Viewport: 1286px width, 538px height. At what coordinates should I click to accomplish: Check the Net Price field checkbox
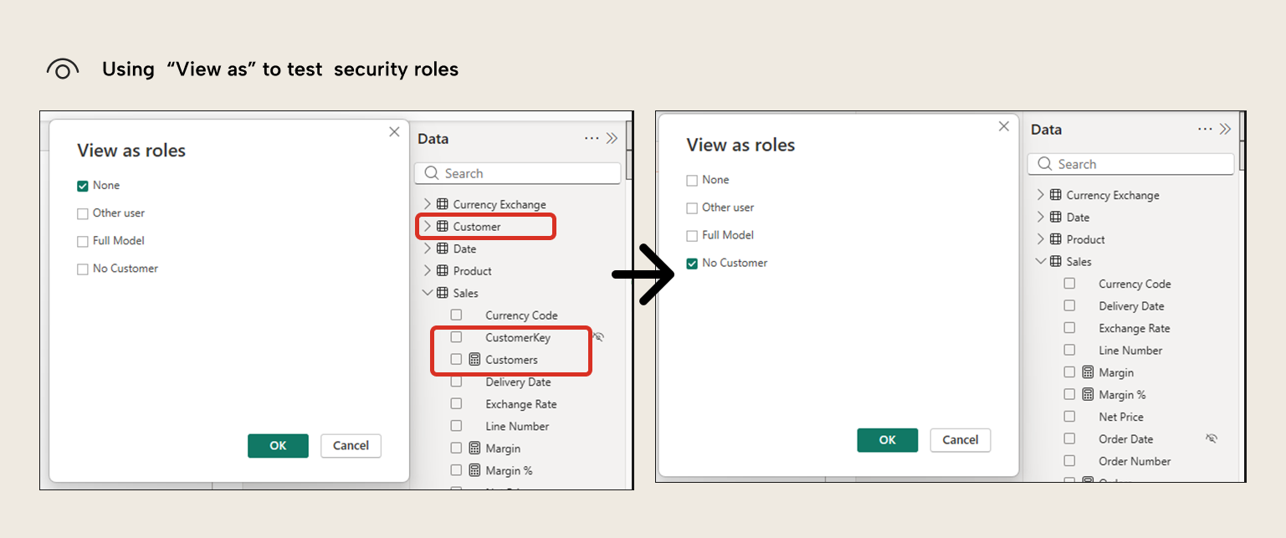1069,416
